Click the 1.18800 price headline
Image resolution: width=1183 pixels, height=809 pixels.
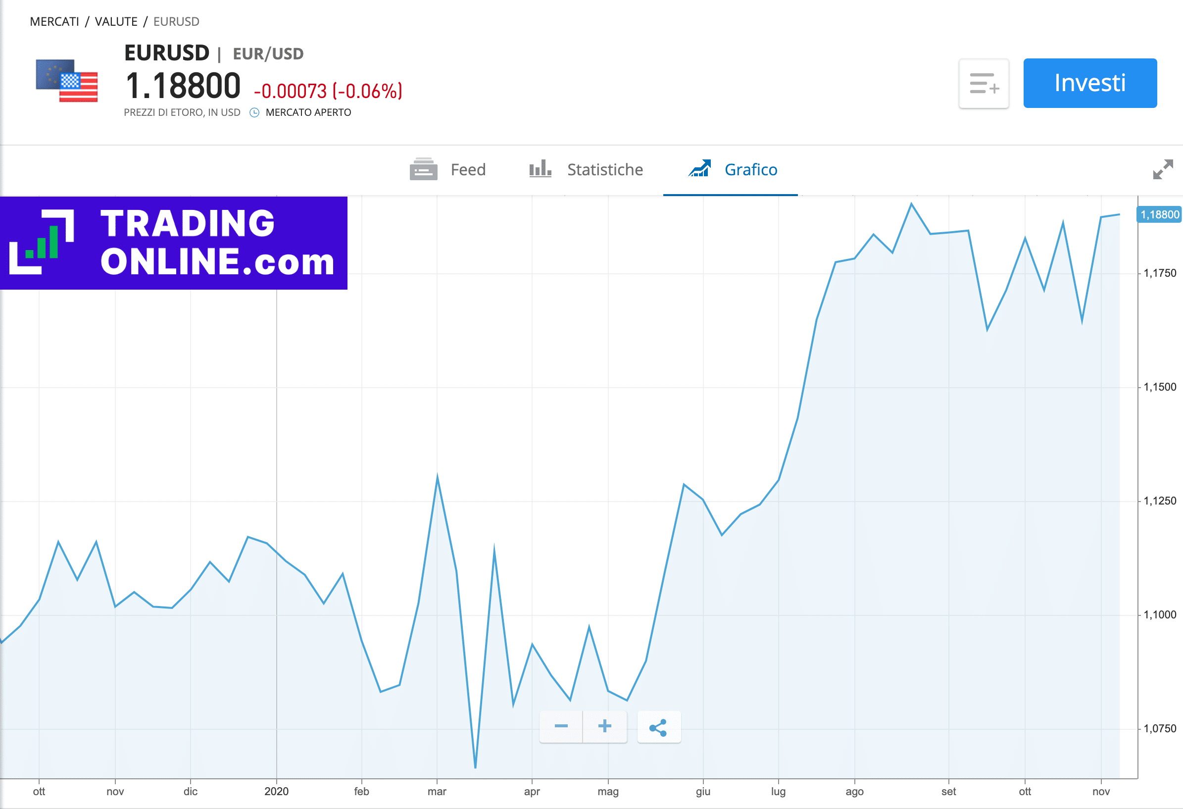[x=183, y=86]
